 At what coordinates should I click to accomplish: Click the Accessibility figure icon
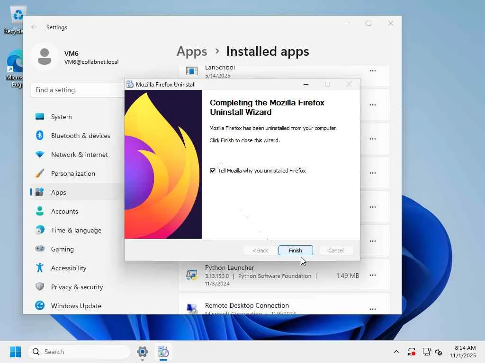tap(40, 268)
